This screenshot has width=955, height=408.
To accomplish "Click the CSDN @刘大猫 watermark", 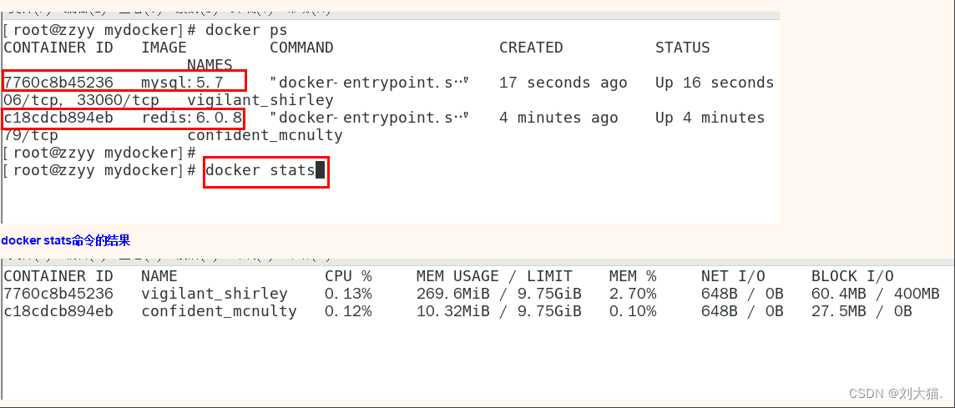I will 895,392.
